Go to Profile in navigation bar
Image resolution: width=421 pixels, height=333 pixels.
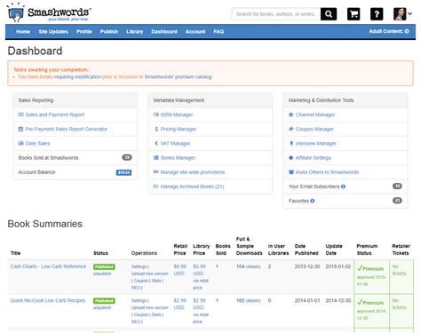[84, 32]
